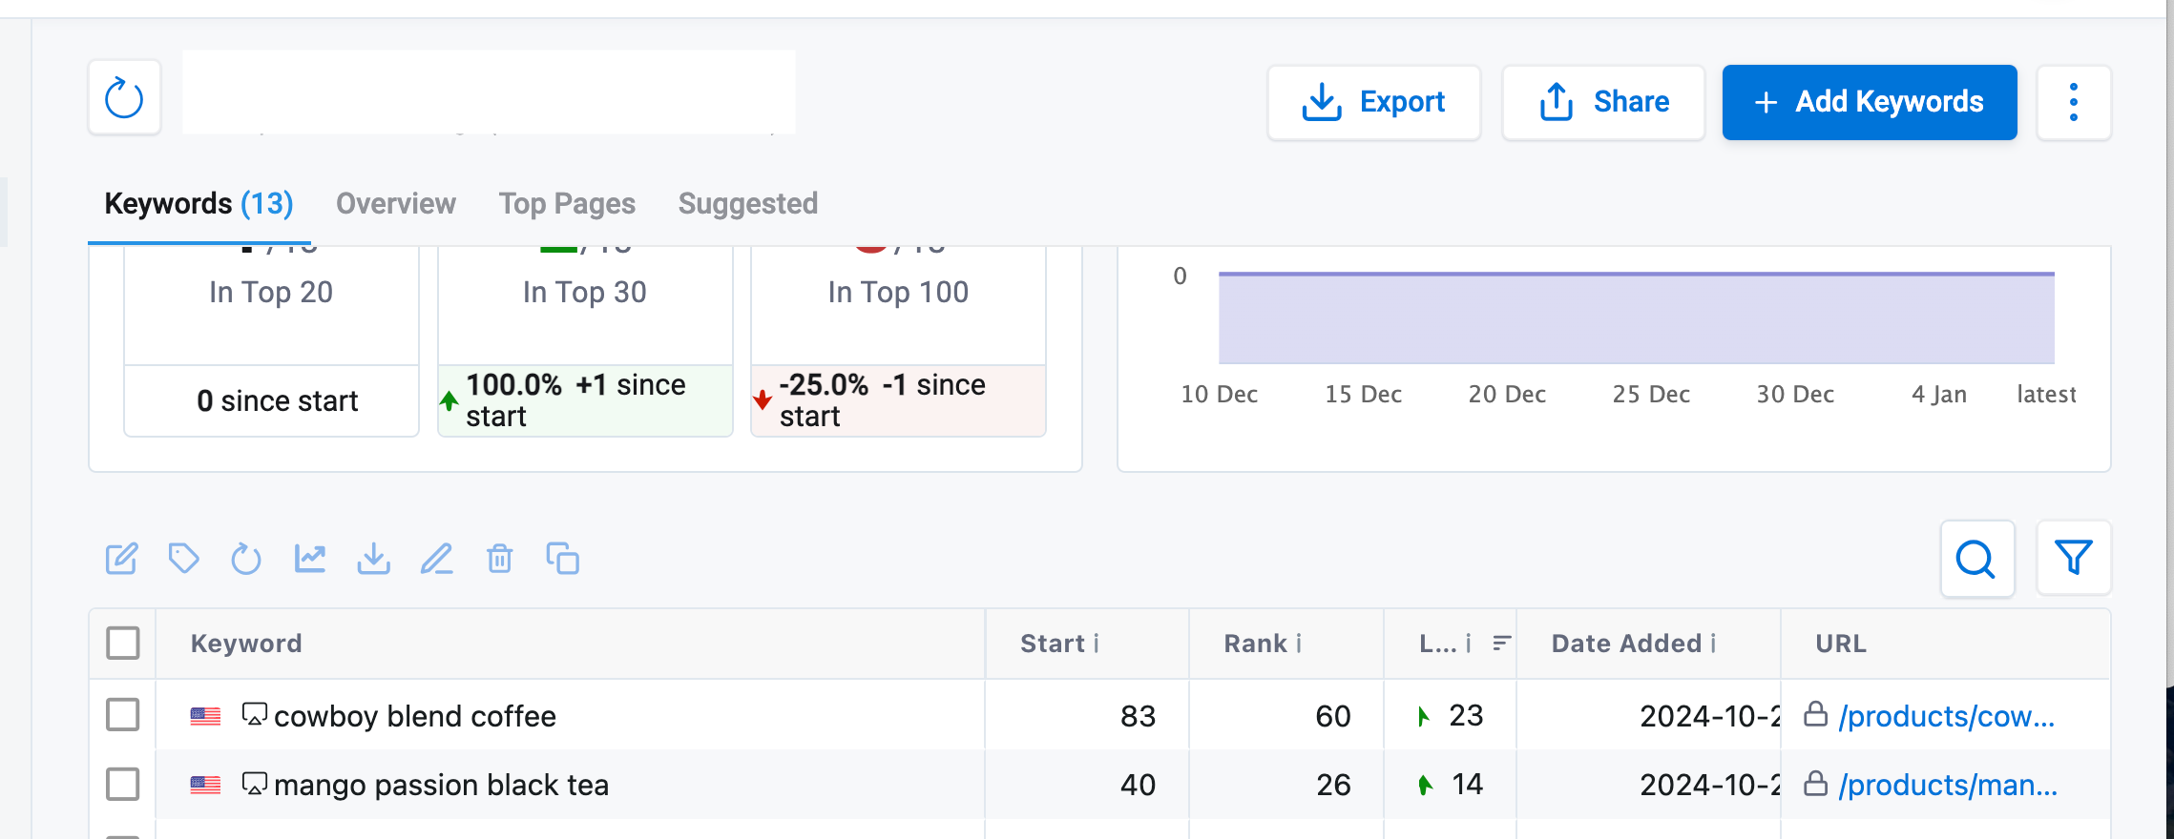Screen dimensions: 2174x839
Task: Click the edit keywords square-pencil icon
Action: (121, 559)
